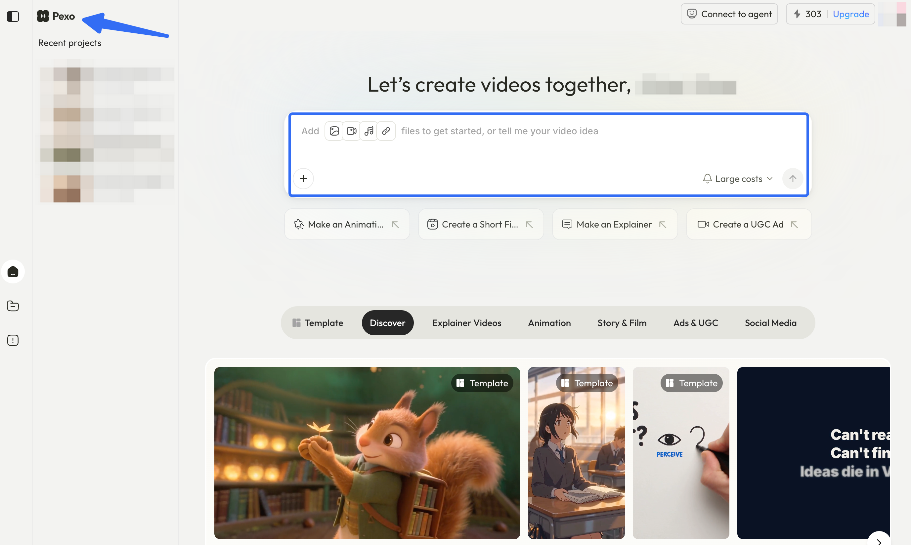Open the anime classroom girl template thumbnail
Viewport: 911px width, 545px height.
pos(576,453)
